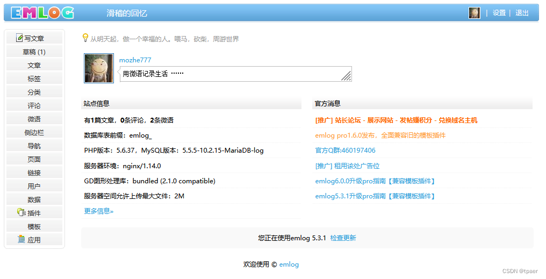This screenshot has width=546, height=279.
Task: Click the small avatar in the top bar
Action: point(475,13)
